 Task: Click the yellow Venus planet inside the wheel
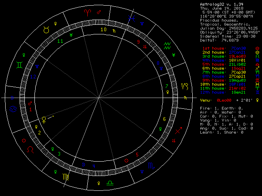tap(44, 119)
